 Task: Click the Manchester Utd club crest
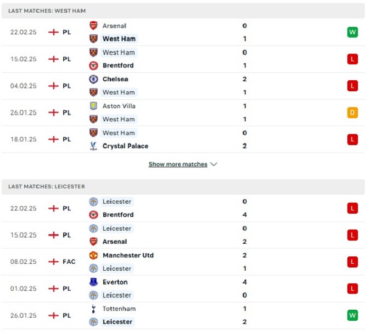coord(93,255)
